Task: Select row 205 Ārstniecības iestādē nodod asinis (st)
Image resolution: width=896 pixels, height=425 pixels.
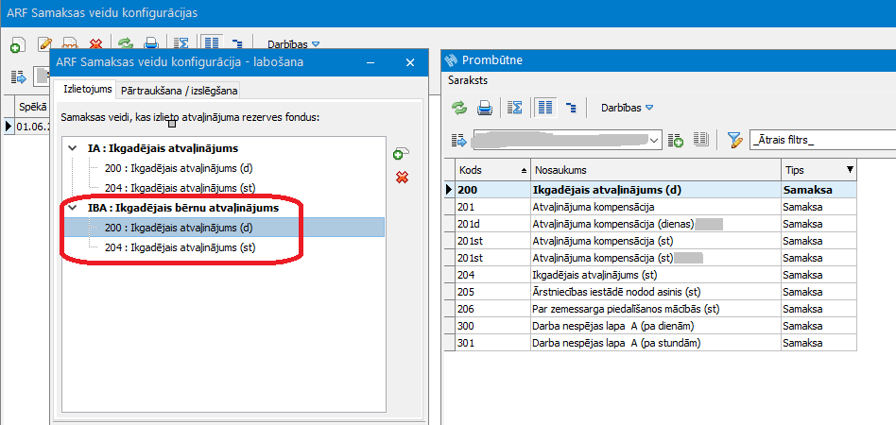Action: 651,292
